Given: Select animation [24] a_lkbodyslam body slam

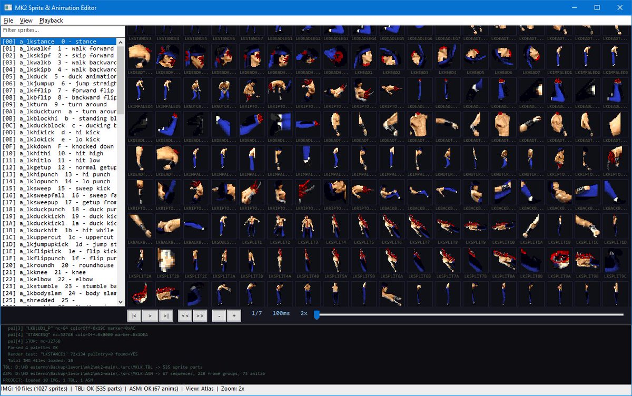Looking at the screenshot, I should coord(58,293).
